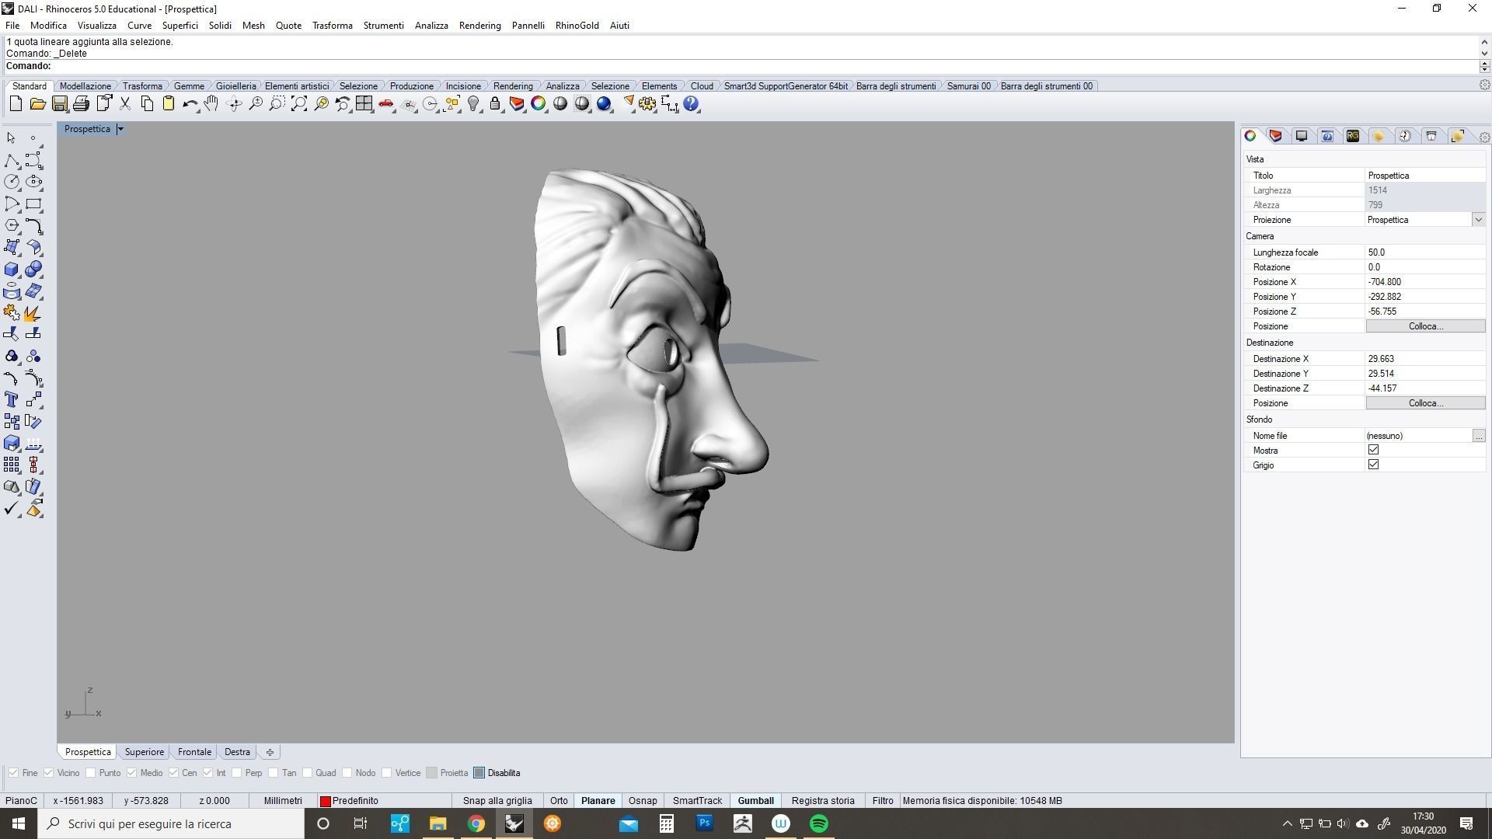Open the Display monitor panel tab
This screenshot has height=839, width=1492.
[x=1302, y=136]
